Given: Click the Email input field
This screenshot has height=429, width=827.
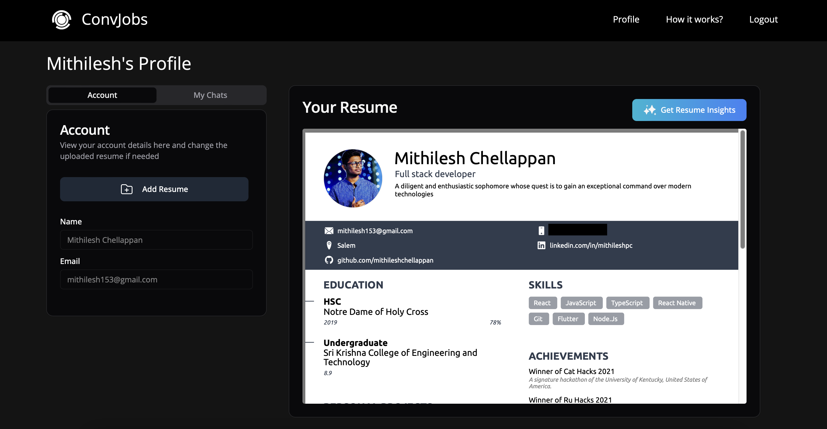Looking at the screenshot, I should [x=156, y=279].
